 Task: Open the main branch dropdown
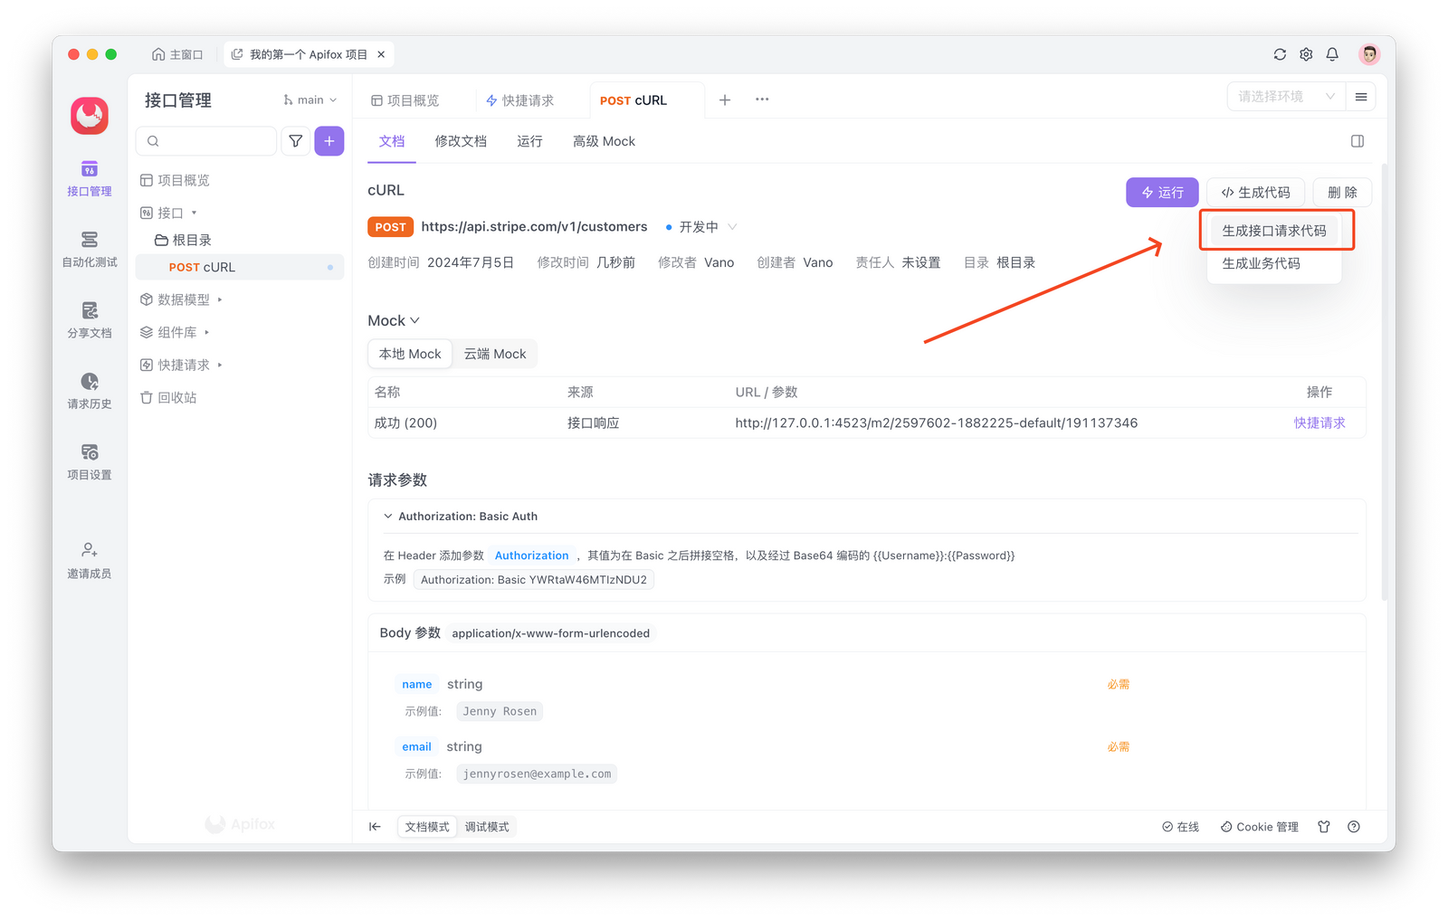[x=310, y=100]
